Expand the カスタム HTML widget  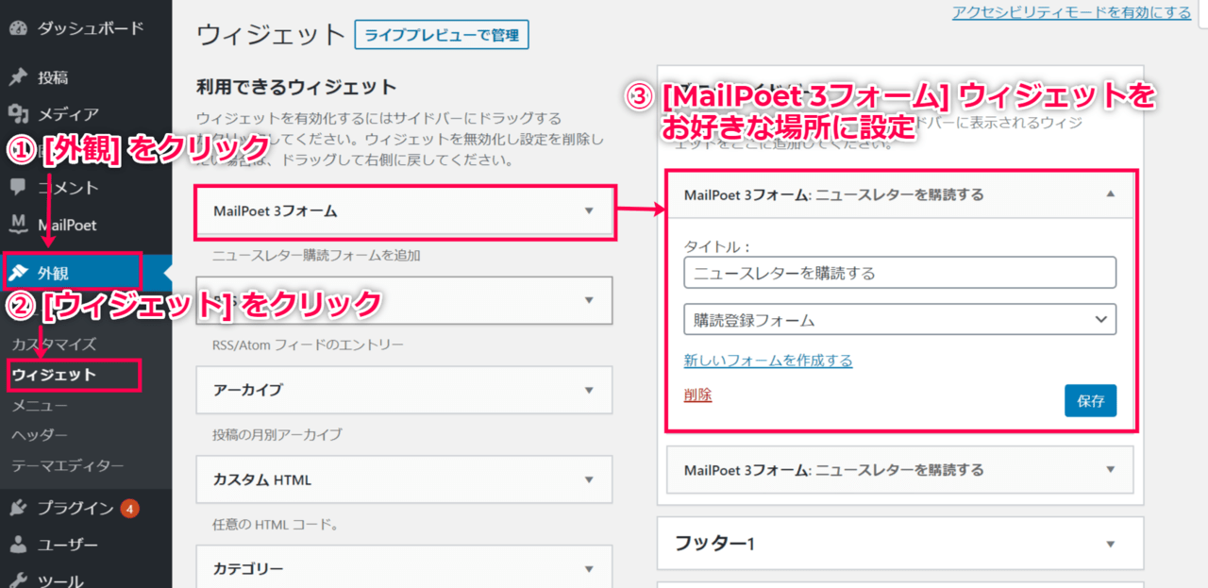pos(404,479)
